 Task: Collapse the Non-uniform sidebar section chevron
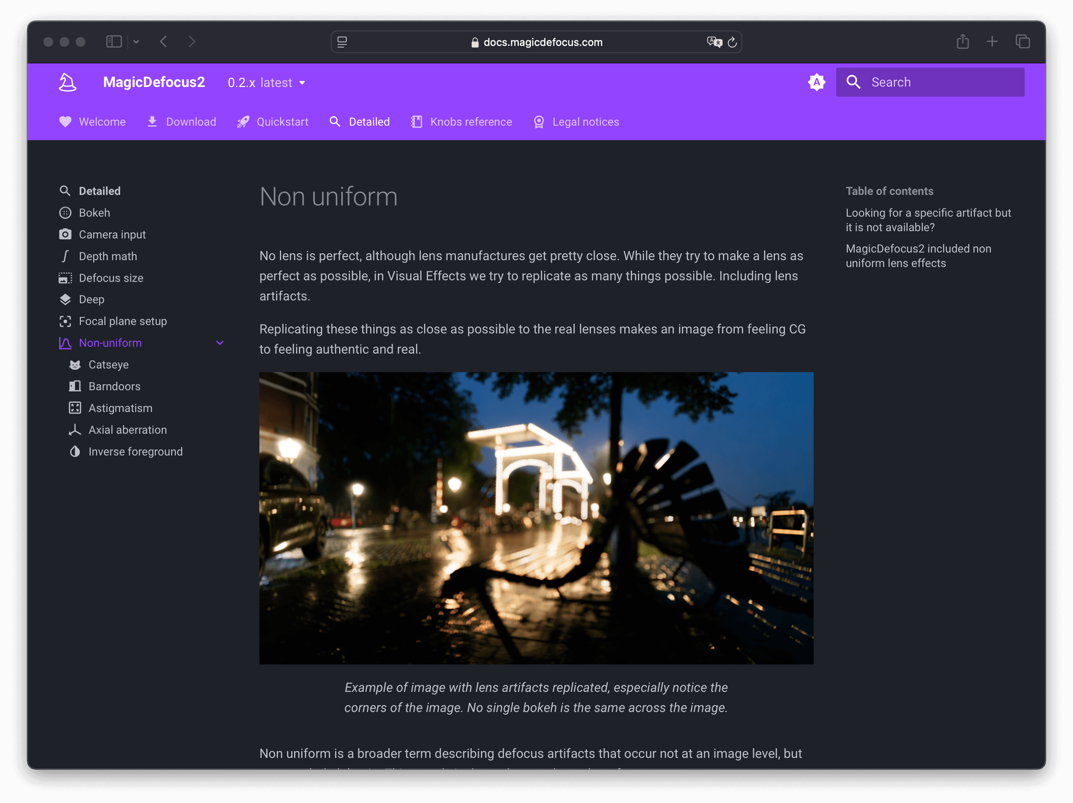(x=220, y=343)
